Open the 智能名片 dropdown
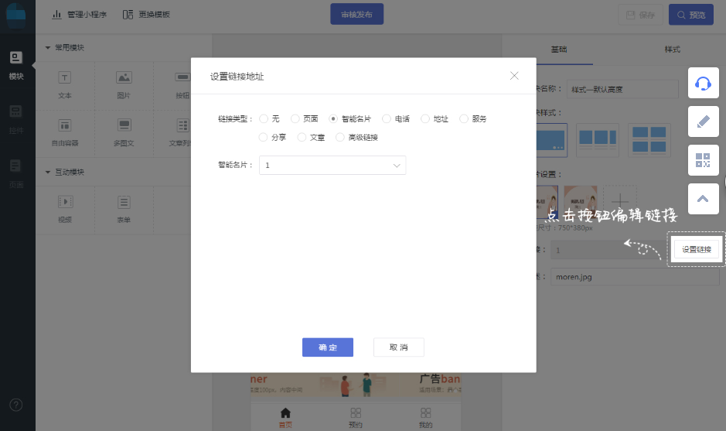The height and width of the screenshot is (431, 726). click(x=332, y=166)
